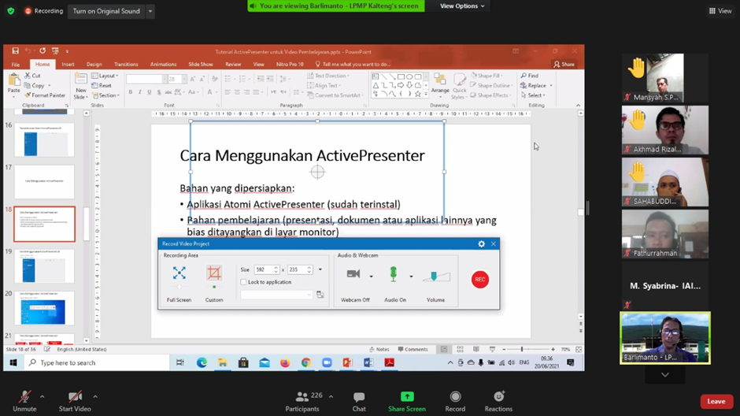
Task: Click the Cut command
Action: (x=32, y=76)
